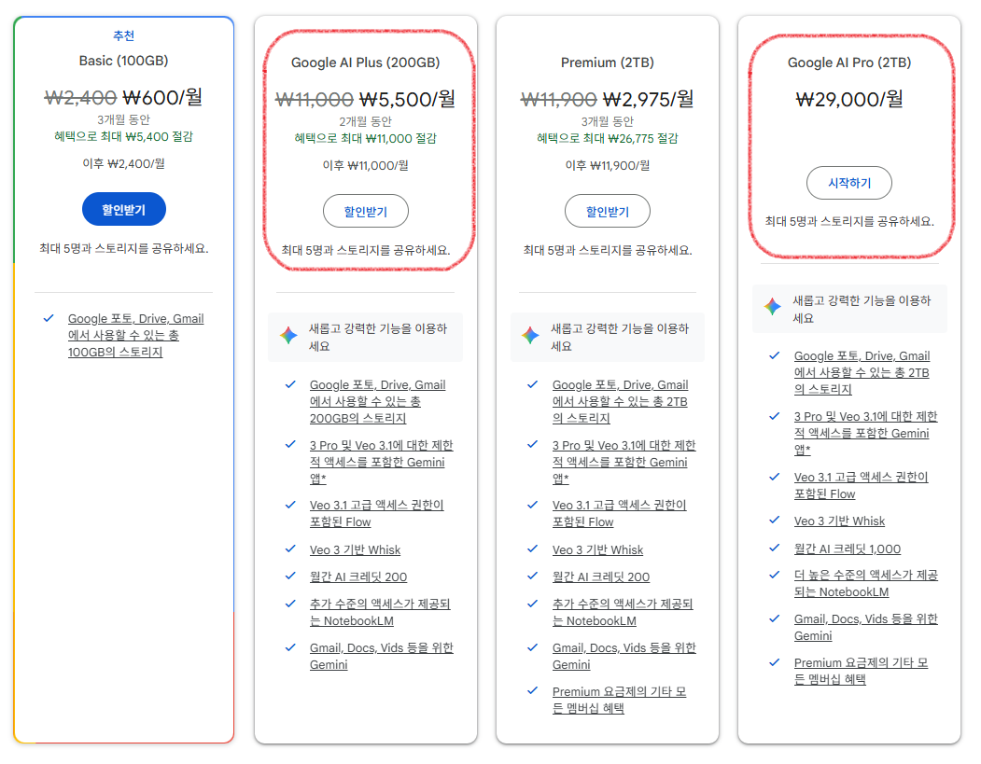Click the Premium (2TB) plan title
This screenshot has height=764, width=981.
[x=607, y=63]
